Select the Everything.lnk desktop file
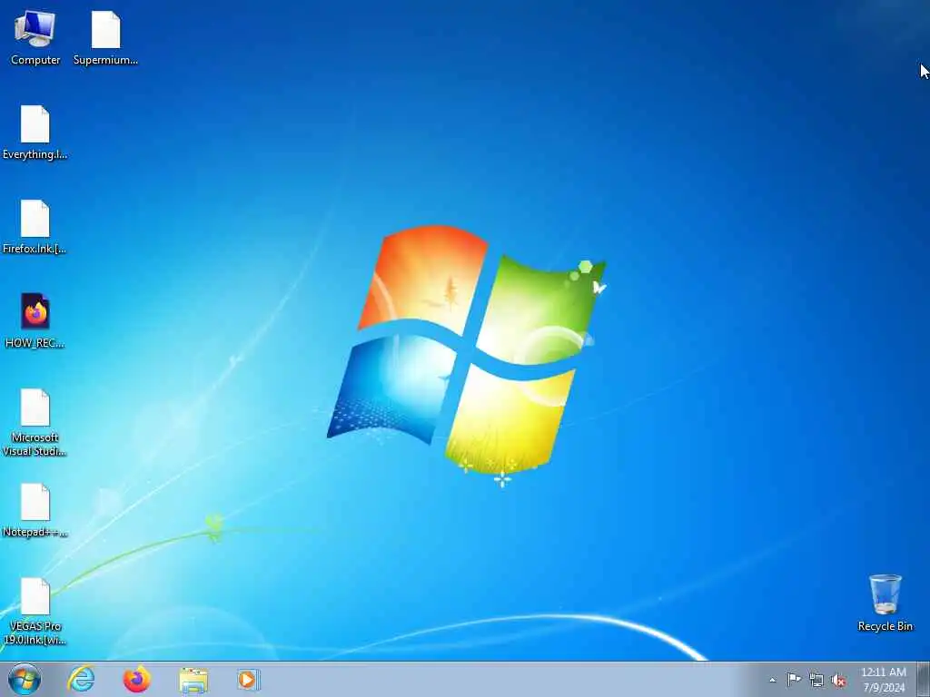This screenshot has height=697, width=930. click(x=35, y=133)
